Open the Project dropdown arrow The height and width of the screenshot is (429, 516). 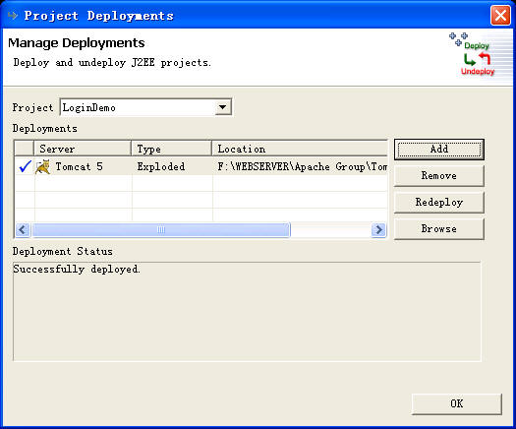223,107
